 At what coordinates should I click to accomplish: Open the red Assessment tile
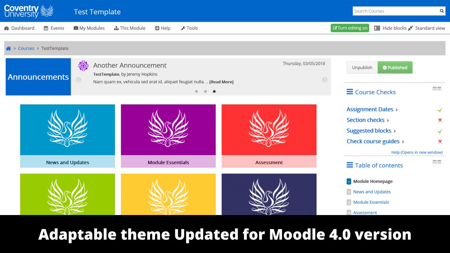point(269,136)
